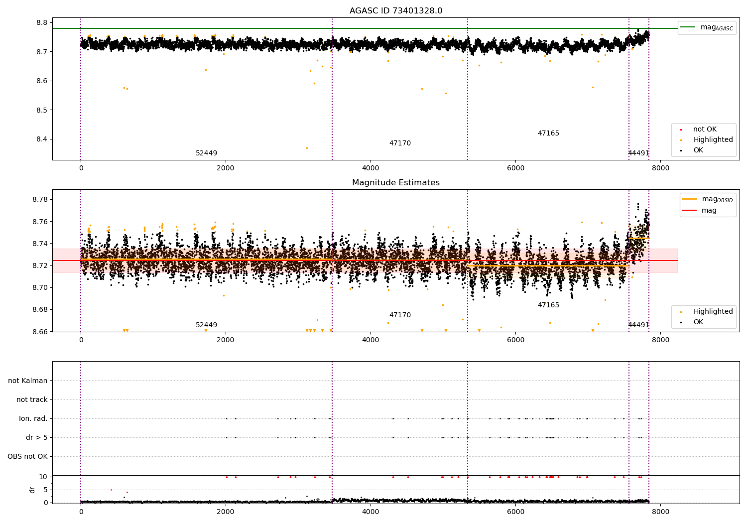Click the 'AGASC ID 73401328.0' plot title
The width and height of the screenshot is (747, 523).
396,11
